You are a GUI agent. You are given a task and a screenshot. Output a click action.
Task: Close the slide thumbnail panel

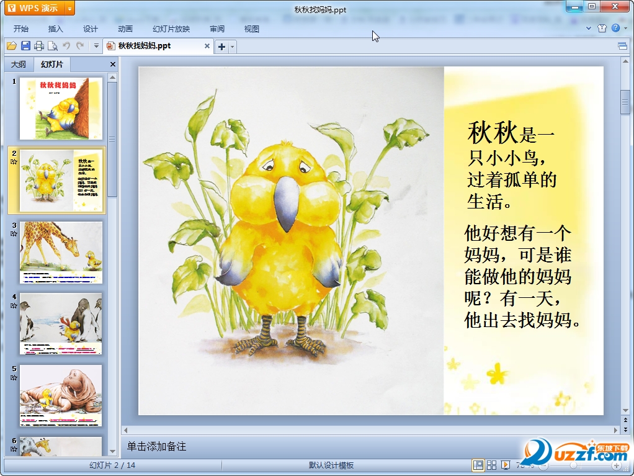(113, 65)
